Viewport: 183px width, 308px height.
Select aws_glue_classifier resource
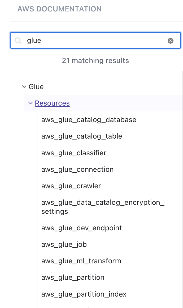(74, 153)
